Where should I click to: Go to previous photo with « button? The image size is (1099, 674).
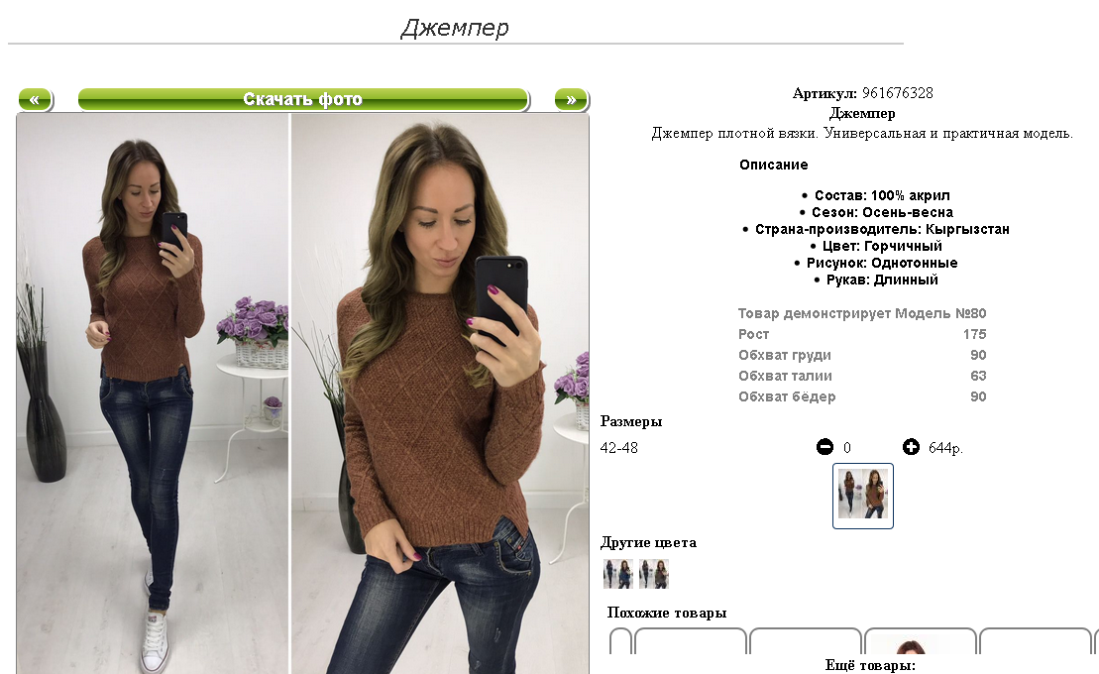click(35, 99)
